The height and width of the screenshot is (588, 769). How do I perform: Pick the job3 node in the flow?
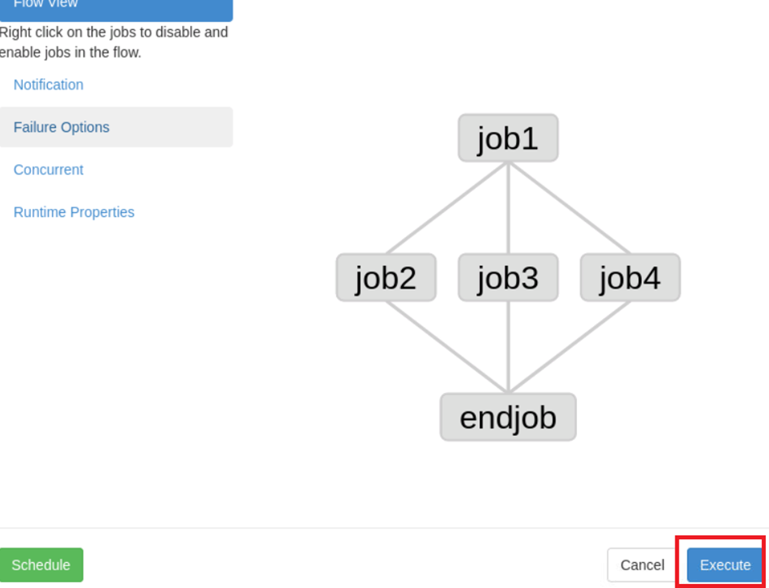pos(508,278)
